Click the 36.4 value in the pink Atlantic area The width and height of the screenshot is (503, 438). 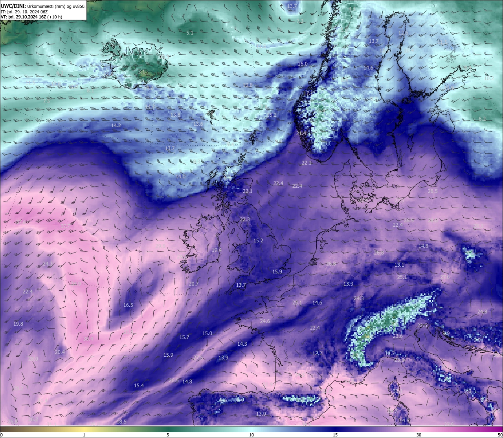(88, 339)
